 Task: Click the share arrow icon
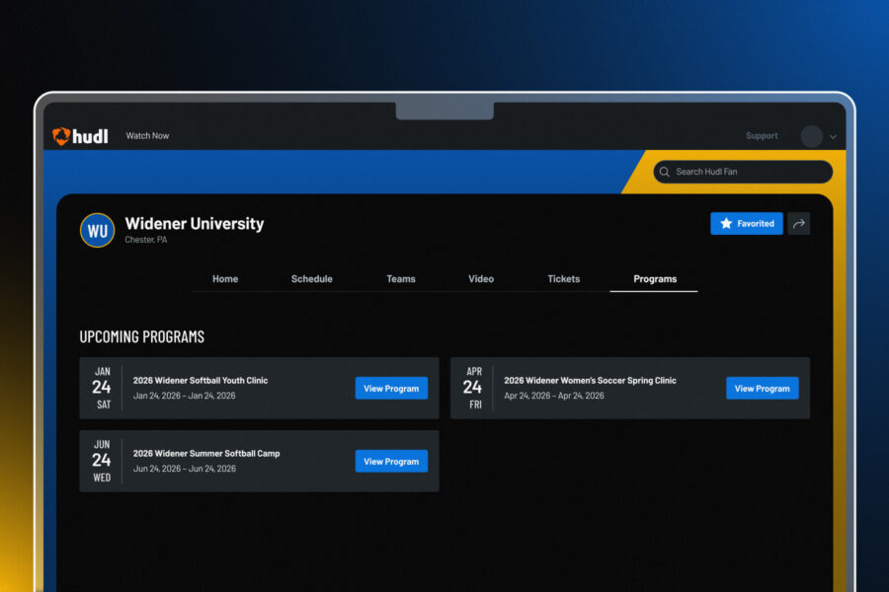(799, 224)
